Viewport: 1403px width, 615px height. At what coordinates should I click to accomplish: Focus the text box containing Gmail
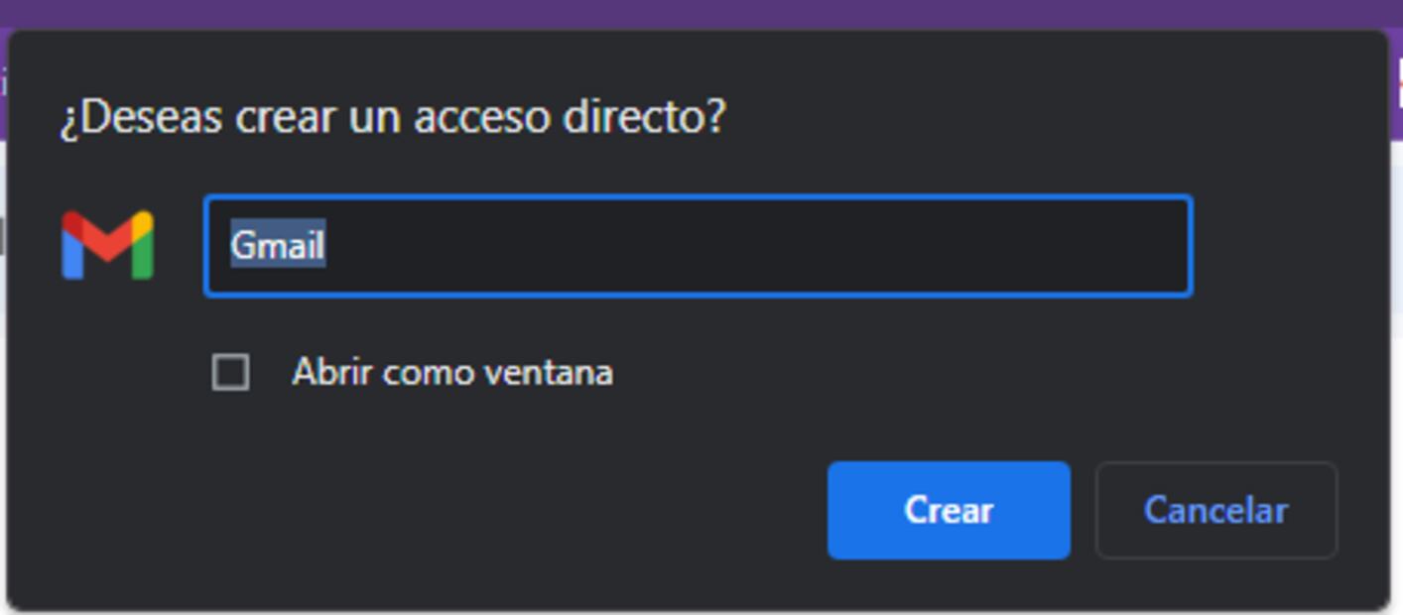coord(697,246)
